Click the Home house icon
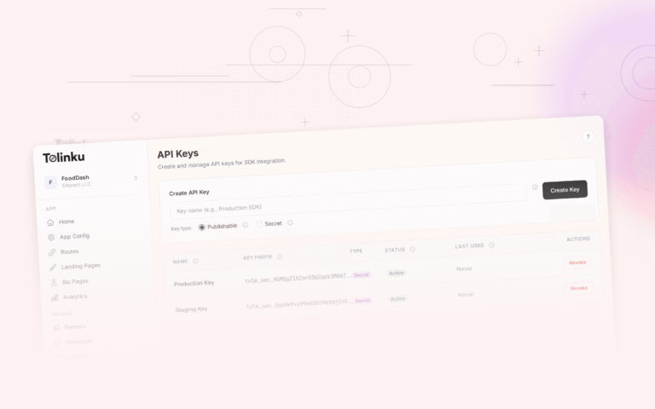 click(x=50, y=222)
